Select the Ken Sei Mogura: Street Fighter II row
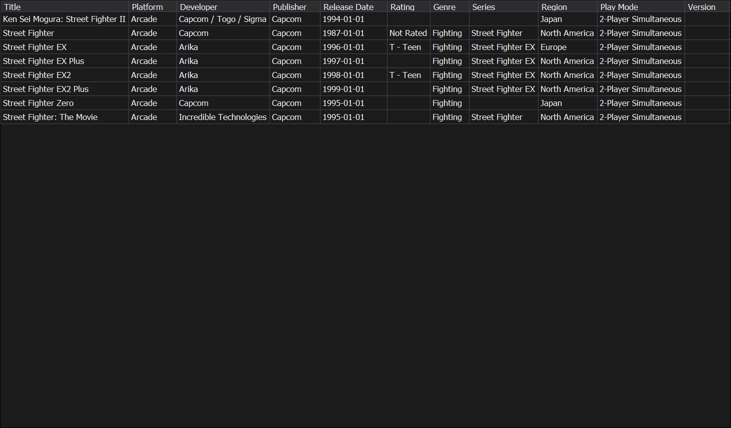 365,19
